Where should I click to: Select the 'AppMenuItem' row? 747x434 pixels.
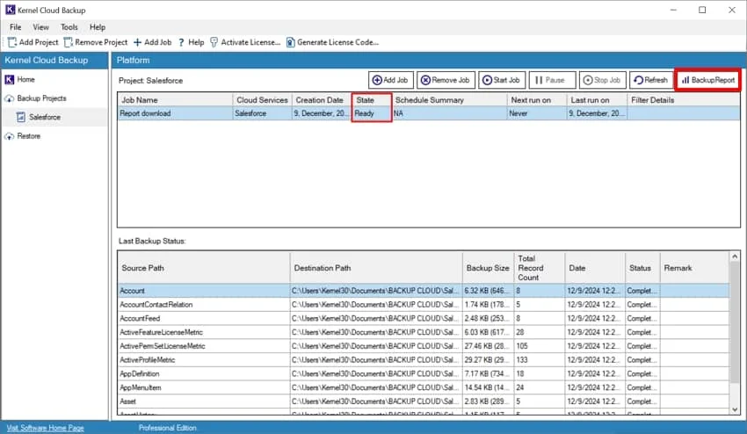click(x=424, y=387)
